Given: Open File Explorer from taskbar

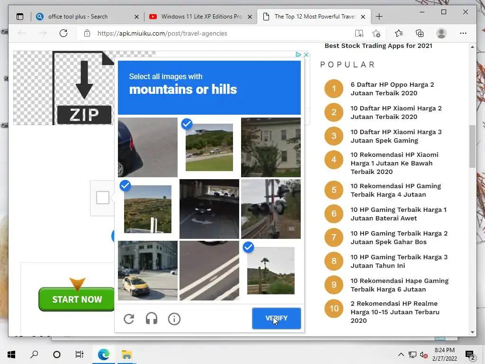Looking at the screenshot, I should 126,355.
